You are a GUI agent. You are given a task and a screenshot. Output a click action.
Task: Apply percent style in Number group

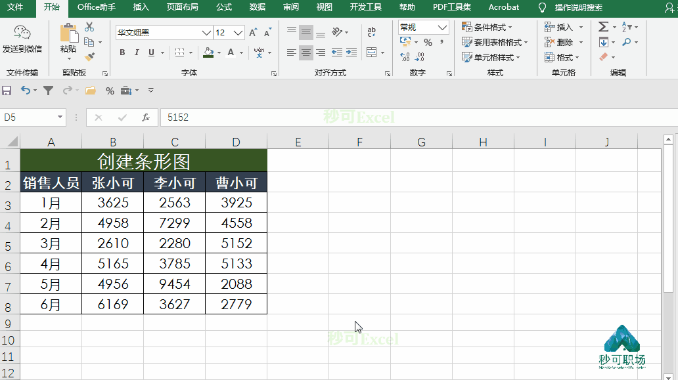[x=428, y=42]
